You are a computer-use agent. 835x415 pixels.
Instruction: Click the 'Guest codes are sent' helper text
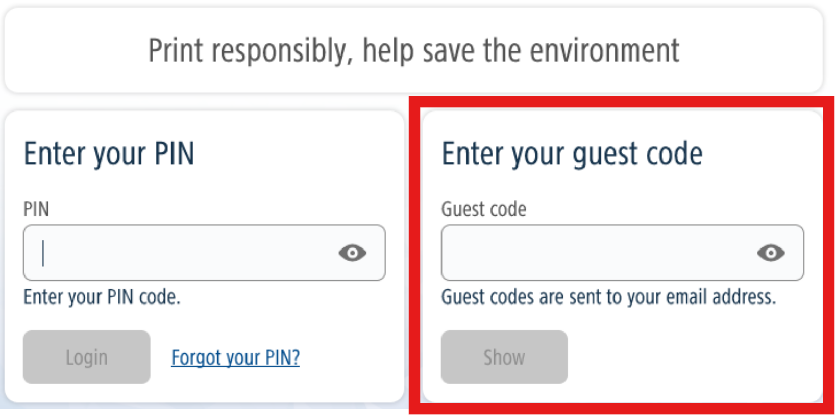pyautogui.click(x=608, y=297)
